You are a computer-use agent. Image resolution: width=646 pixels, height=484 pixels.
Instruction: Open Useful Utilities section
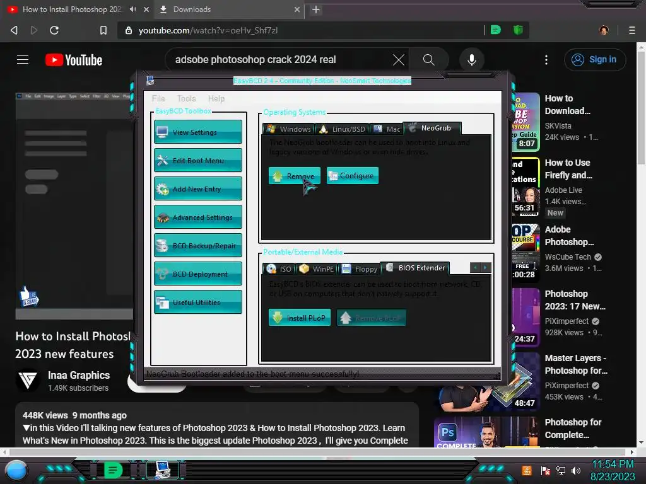click(197, 302)
